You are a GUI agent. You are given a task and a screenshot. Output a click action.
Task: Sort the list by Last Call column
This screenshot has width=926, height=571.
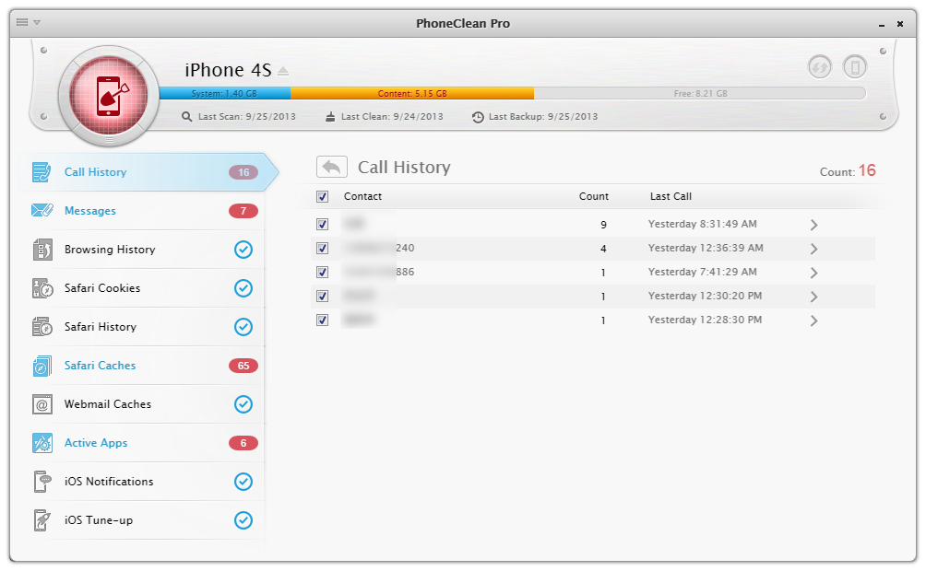671,196
